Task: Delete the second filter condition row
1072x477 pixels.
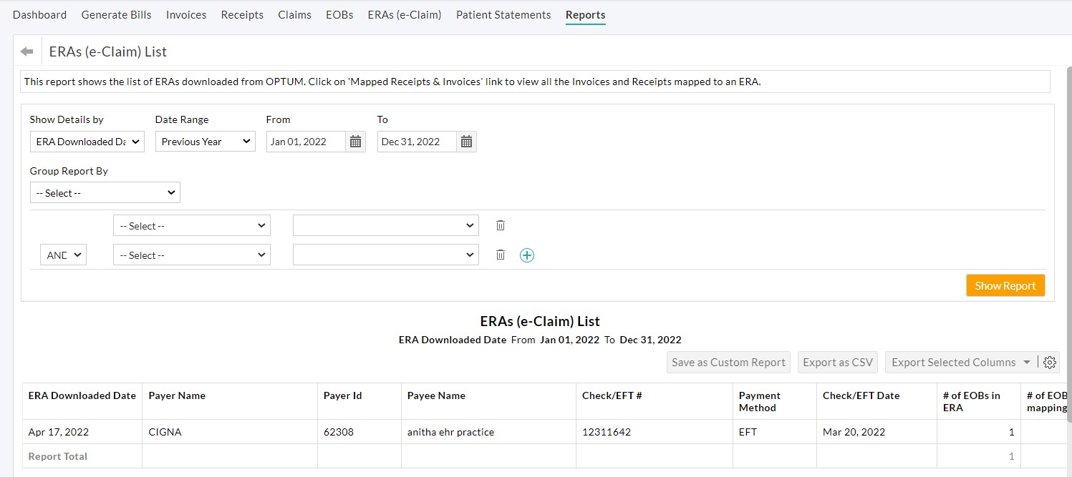Action: point(500,255)
